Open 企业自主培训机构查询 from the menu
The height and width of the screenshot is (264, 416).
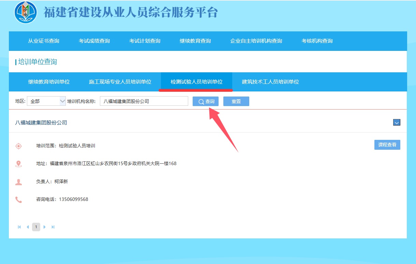[255, 41]
